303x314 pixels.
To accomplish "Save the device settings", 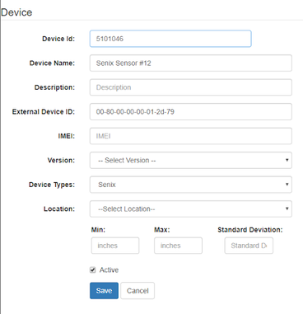I will coord(104,291).
